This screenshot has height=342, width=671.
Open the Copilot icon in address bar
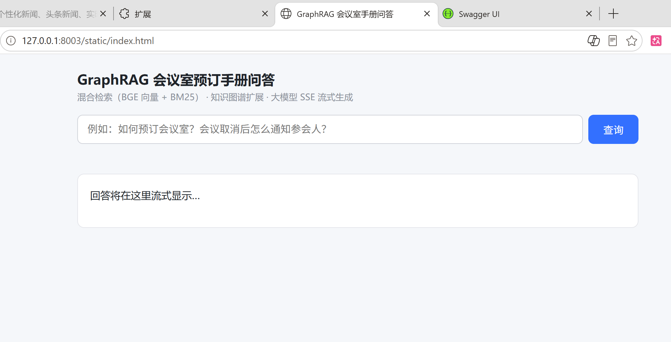(594, 41)
